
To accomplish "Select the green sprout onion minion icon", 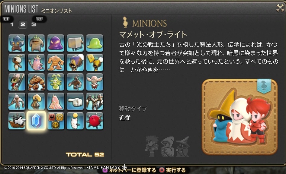I will pos(56,82).
